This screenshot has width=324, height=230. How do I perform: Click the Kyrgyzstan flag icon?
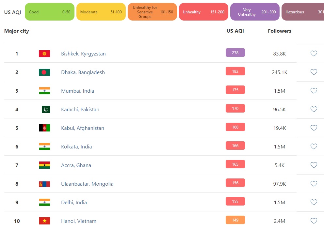coord(44,54)
